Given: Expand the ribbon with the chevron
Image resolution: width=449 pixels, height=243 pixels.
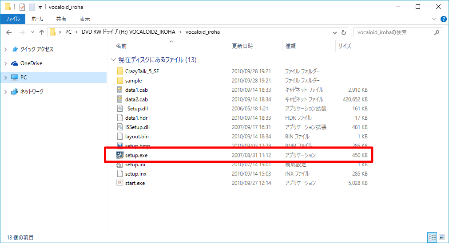Looking at the screenshot, I should [433, 19].
